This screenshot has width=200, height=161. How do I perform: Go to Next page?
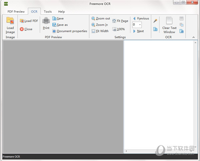pyautogui.click(x=138, y=31)
